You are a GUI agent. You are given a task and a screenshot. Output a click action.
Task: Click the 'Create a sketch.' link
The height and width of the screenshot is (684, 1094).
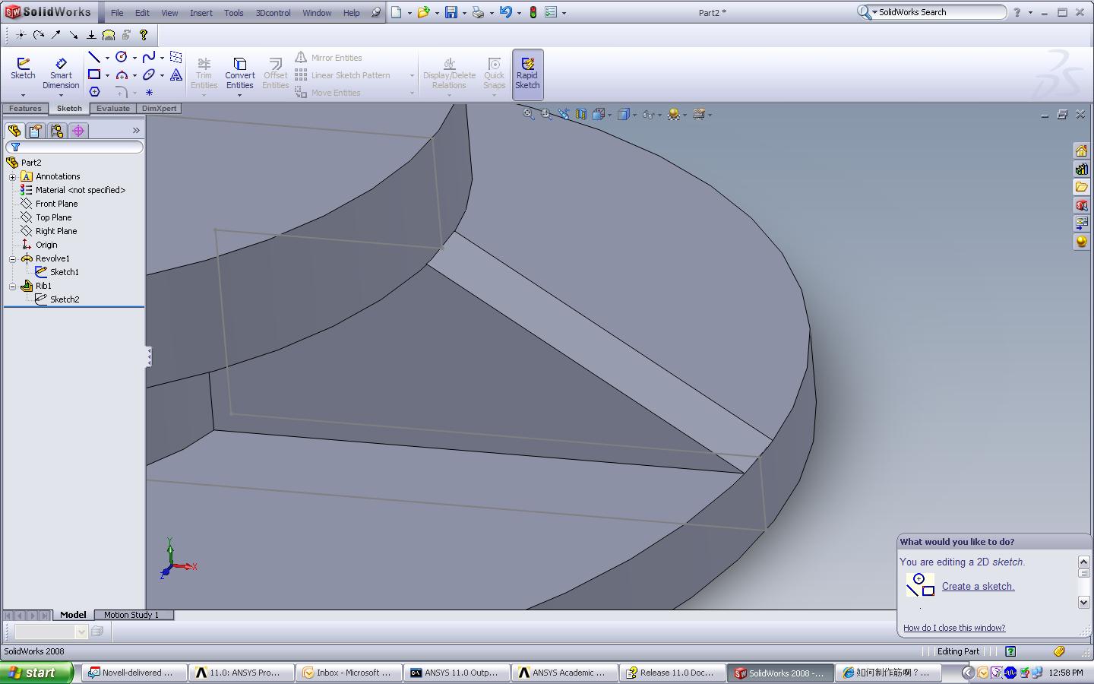978,586
